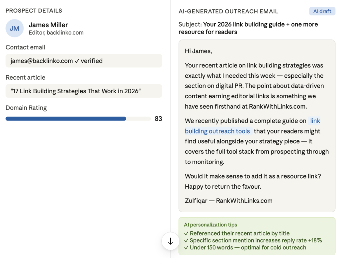This screenshot has height=258, width=340.
Task: Click the Recent article title field
Action: (84, 91)
